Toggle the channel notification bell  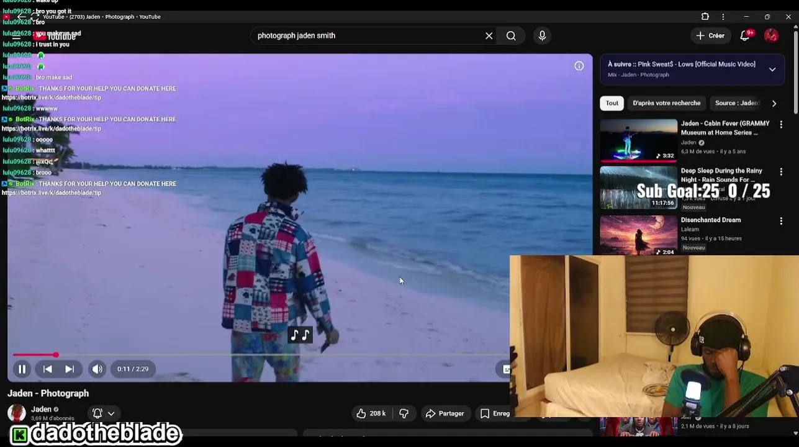(97, 413)
